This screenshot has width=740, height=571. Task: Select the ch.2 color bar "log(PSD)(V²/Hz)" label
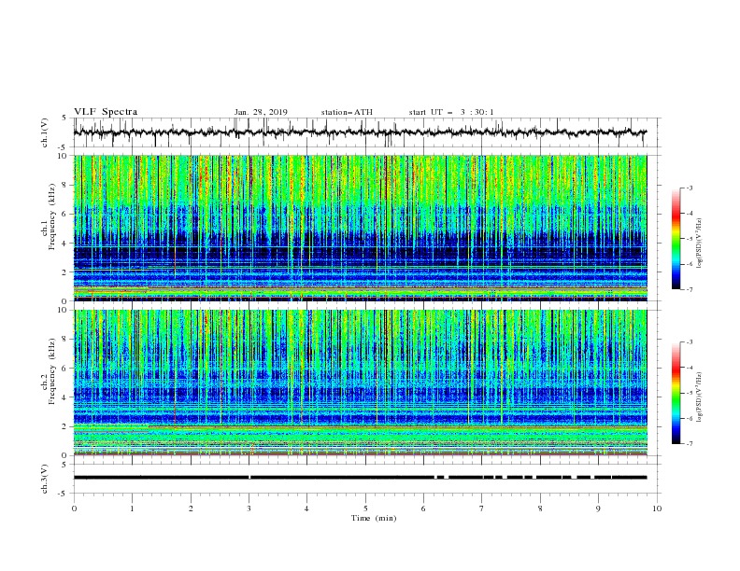pos(700,397)
